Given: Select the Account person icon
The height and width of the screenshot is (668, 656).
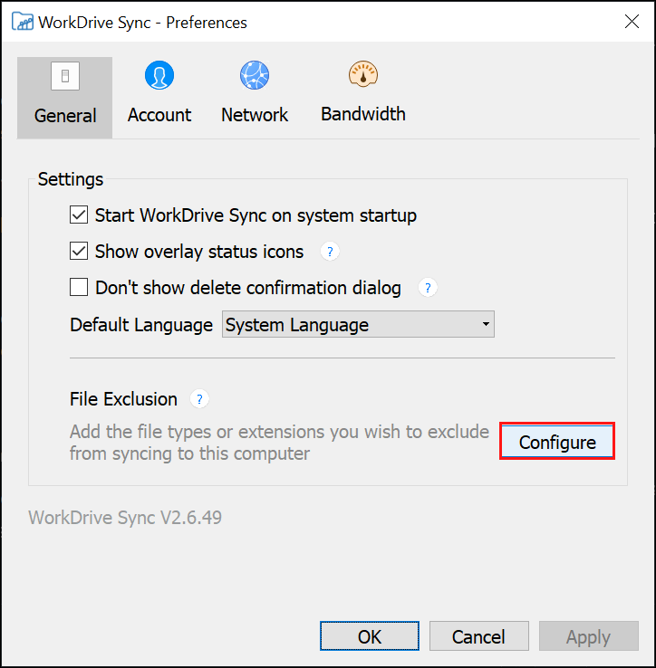Looking at the screenshot, I should [x=159, y=75].
